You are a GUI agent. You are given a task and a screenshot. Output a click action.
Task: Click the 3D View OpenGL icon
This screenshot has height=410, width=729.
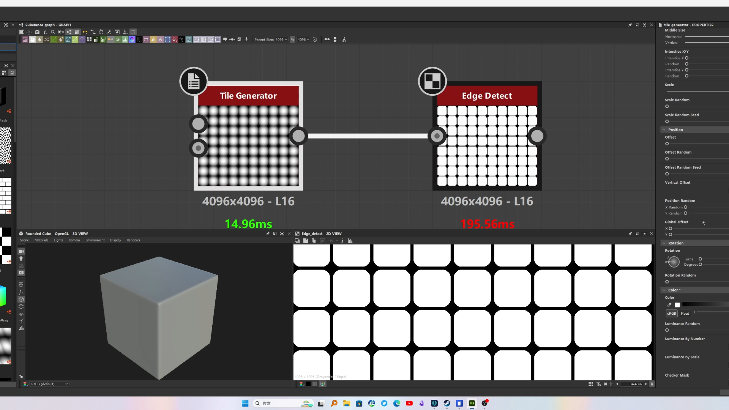coord(21,234)
